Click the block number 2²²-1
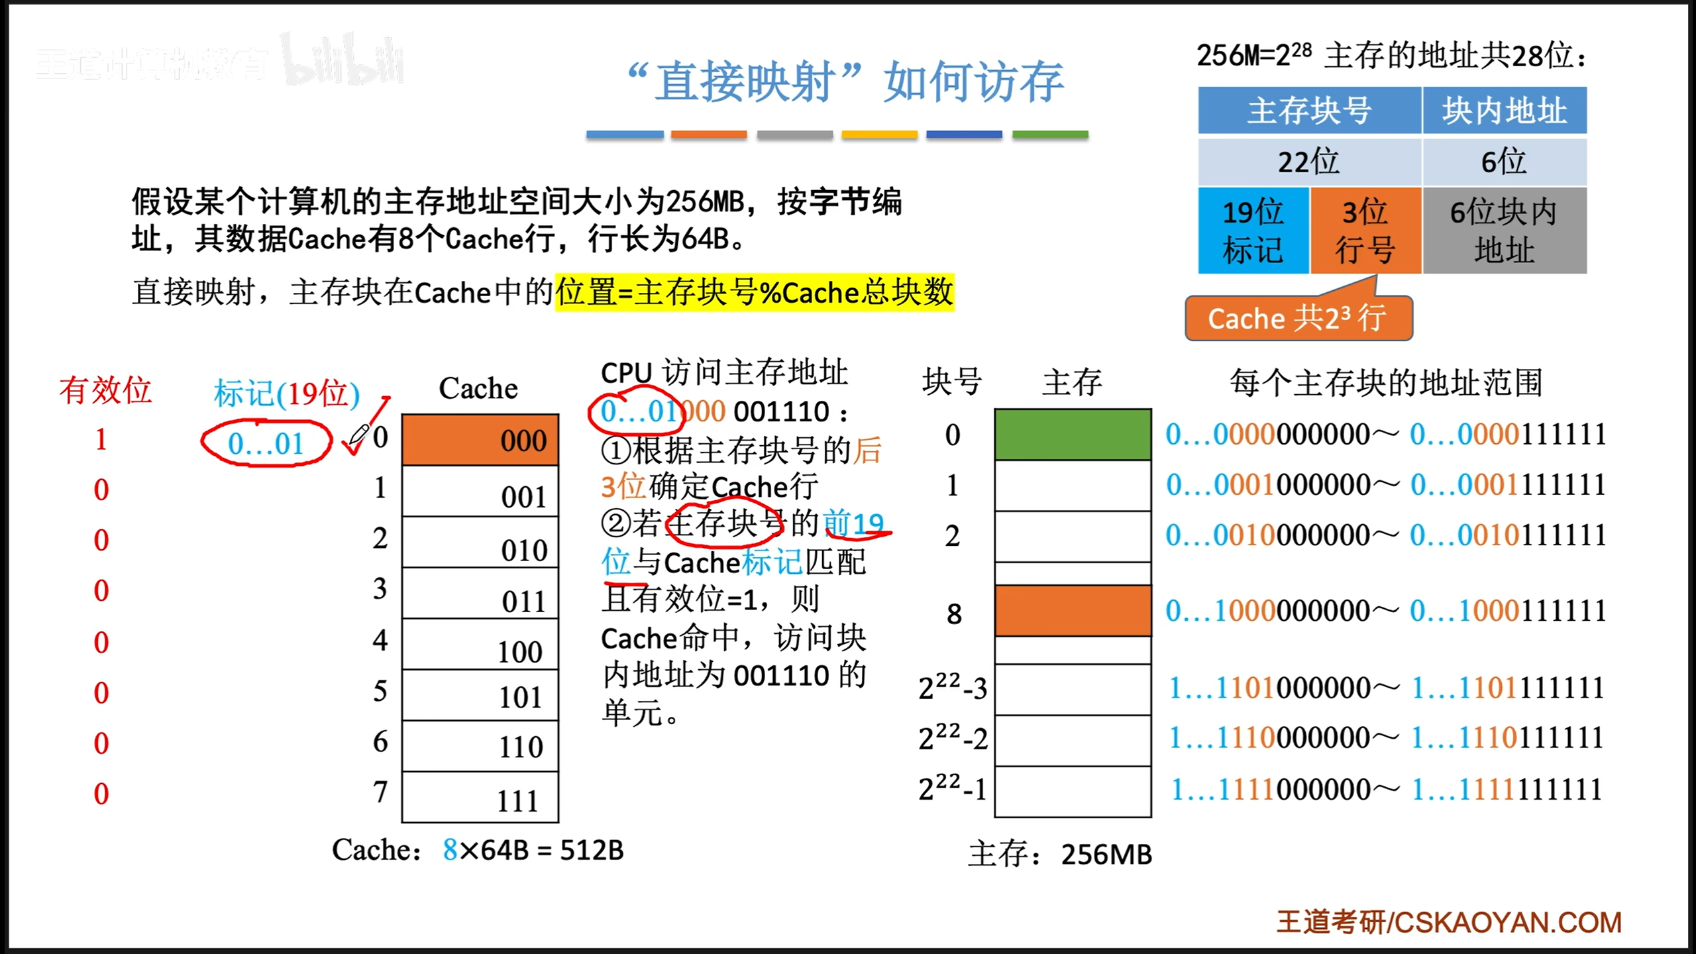This screenshot has height=954, width=1696. pos(953,788)
